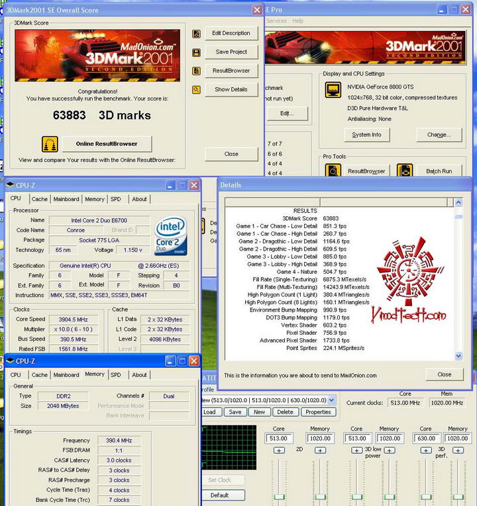Click the Edit Description button
The height and width of the screenshot is (506, 477).
(x=231, y=33)
